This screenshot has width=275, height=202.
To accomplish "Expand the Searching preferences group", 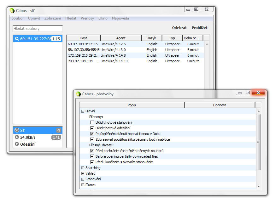I will [83, 168].
